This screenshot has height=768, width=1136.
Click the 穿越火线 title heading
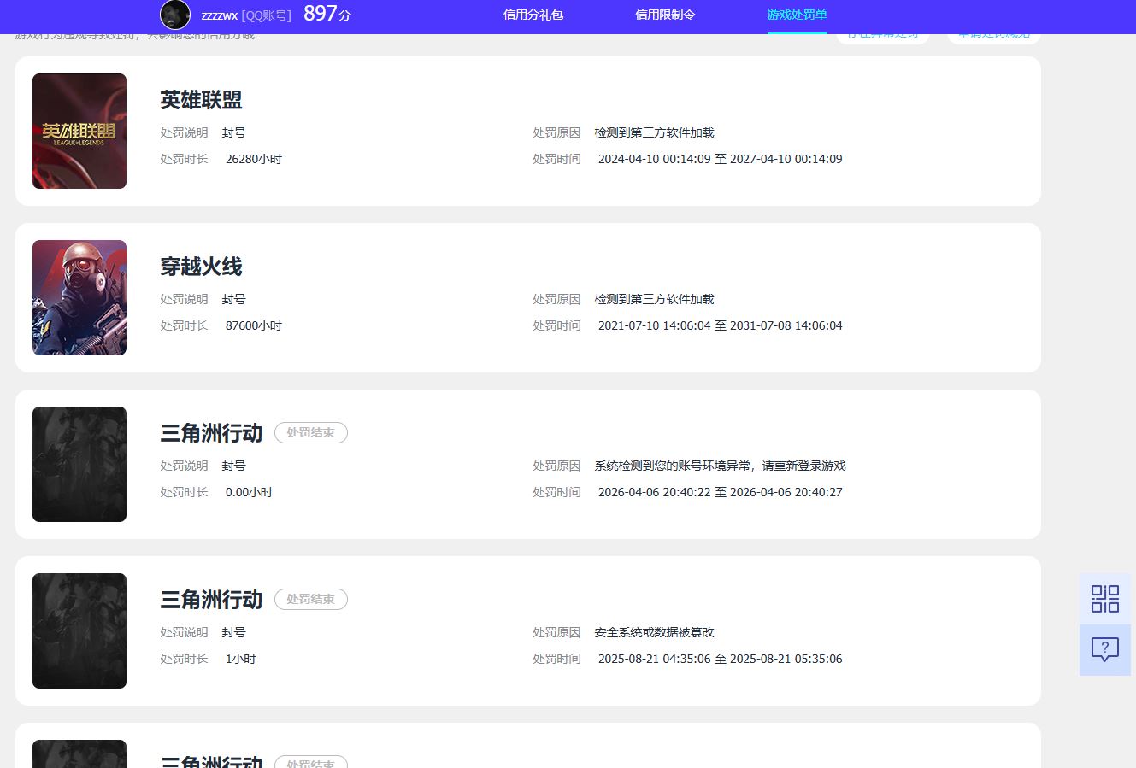click(x=201, y=267)
